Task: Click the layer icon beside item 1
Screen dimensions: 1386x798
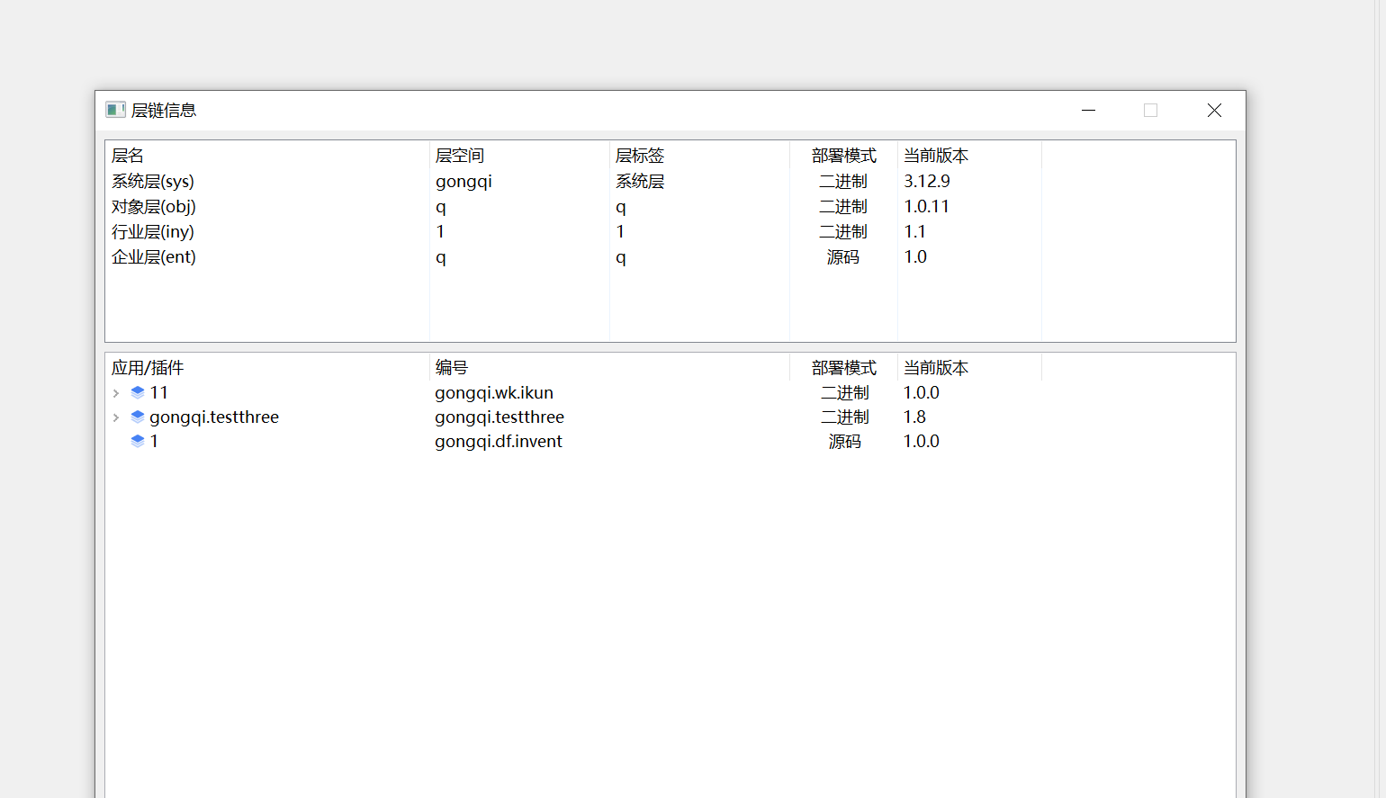Action: coord(138,442)
